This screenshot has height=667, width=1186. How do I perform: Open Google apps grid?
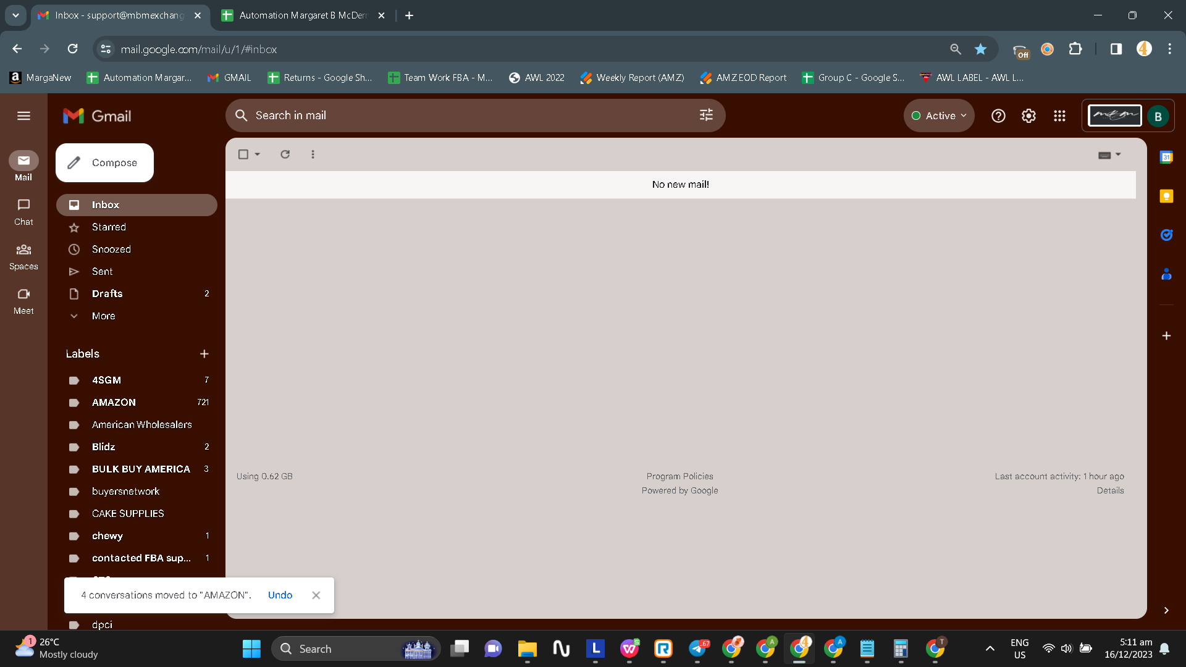[x=1059, y=115]
